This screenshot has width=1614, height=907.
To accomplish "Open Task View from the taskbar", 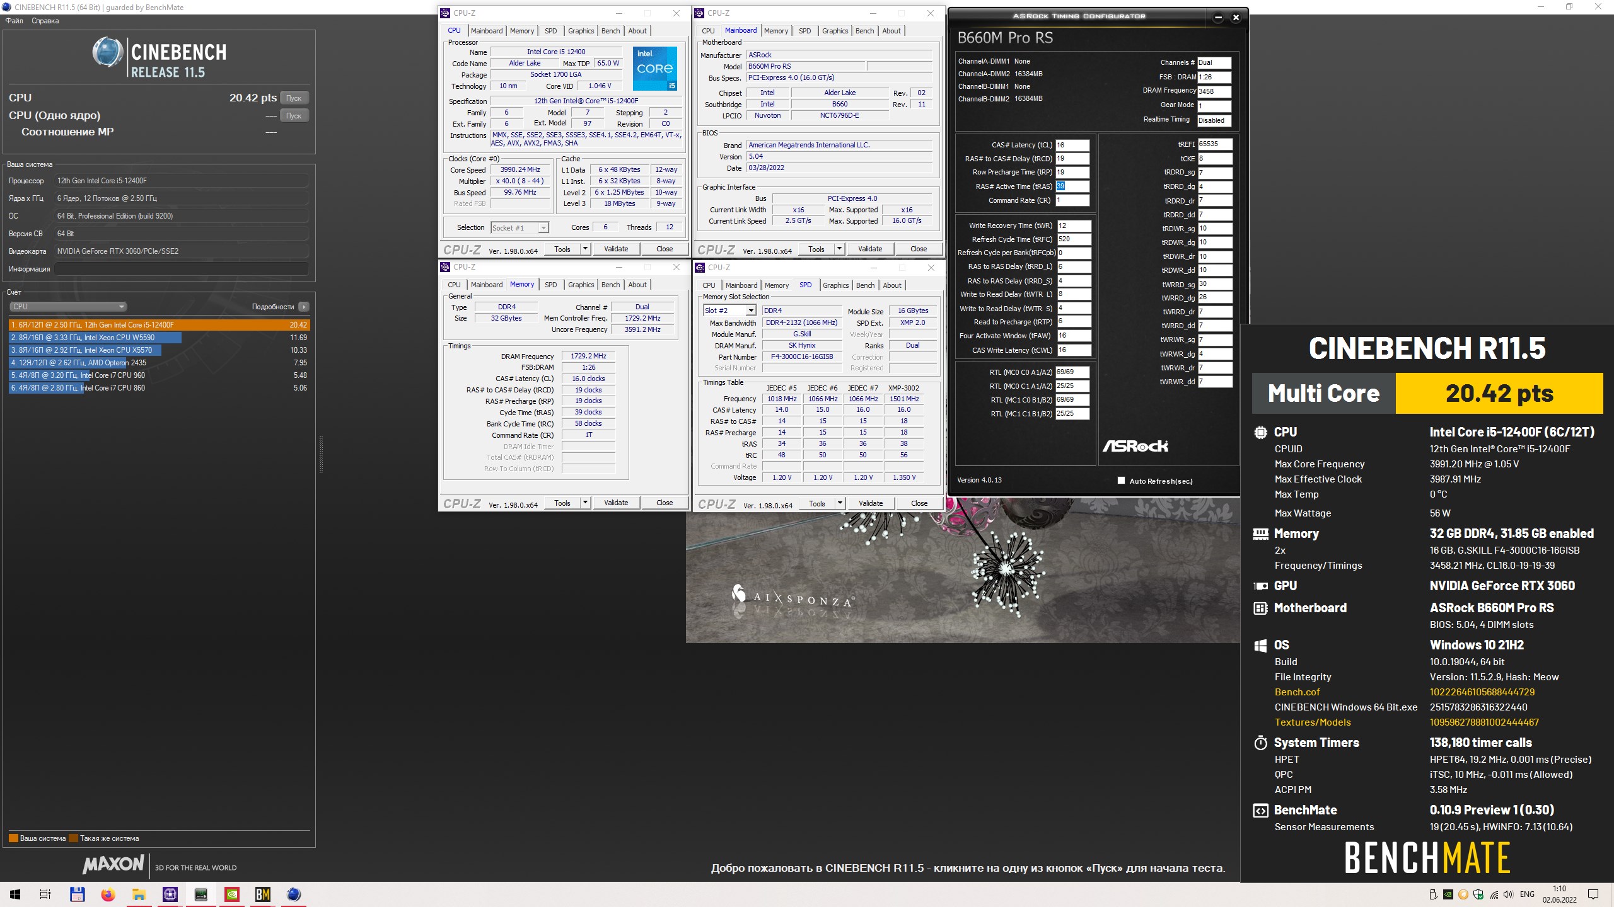I will click(x=45, y=894).
